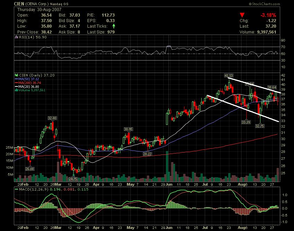Click the low price label 26.08
Viewport: 294px width, 231px height.
click(30, 169)
